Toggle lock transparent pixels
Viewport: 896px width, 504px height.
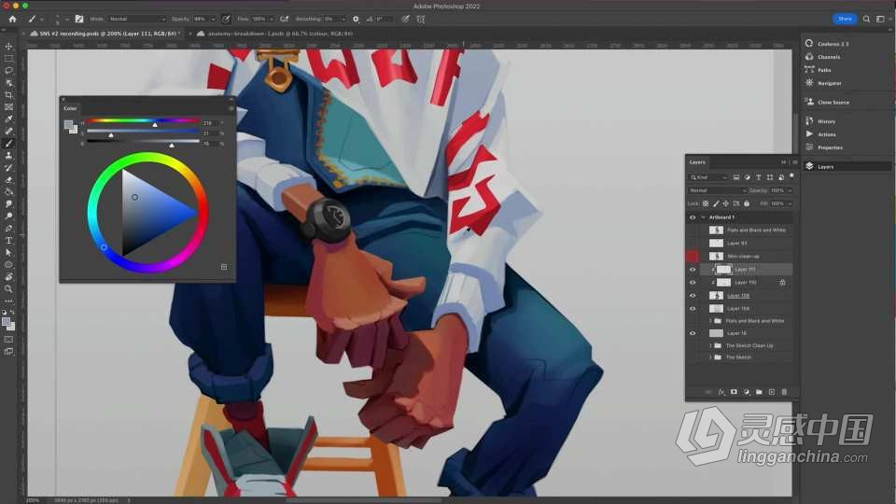click(706, 203)
